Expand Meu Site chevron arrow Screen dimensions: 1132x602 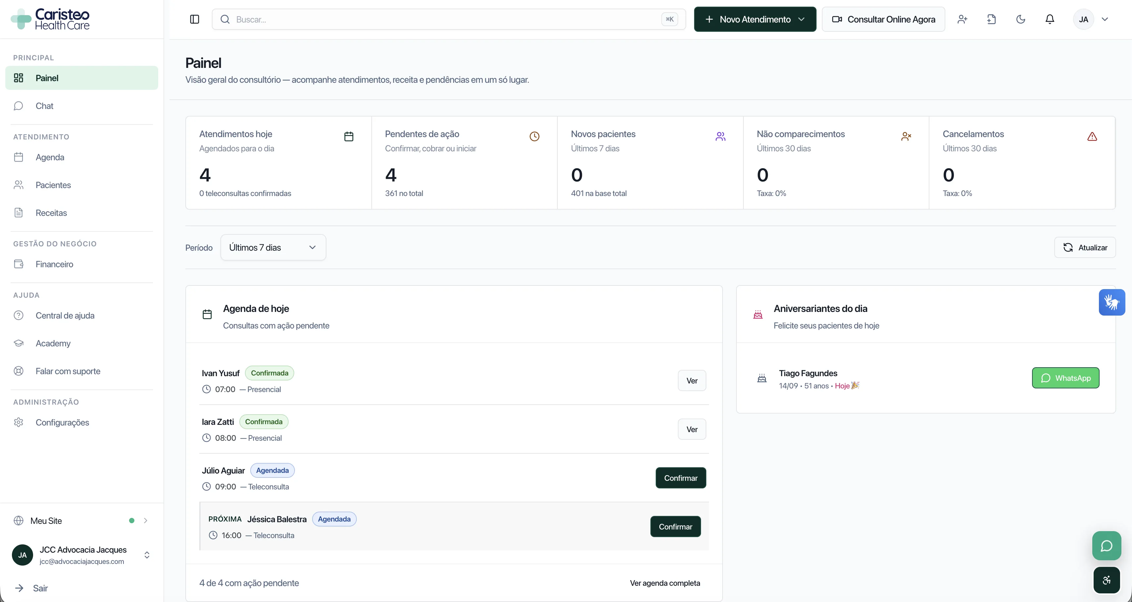(145, 521)
